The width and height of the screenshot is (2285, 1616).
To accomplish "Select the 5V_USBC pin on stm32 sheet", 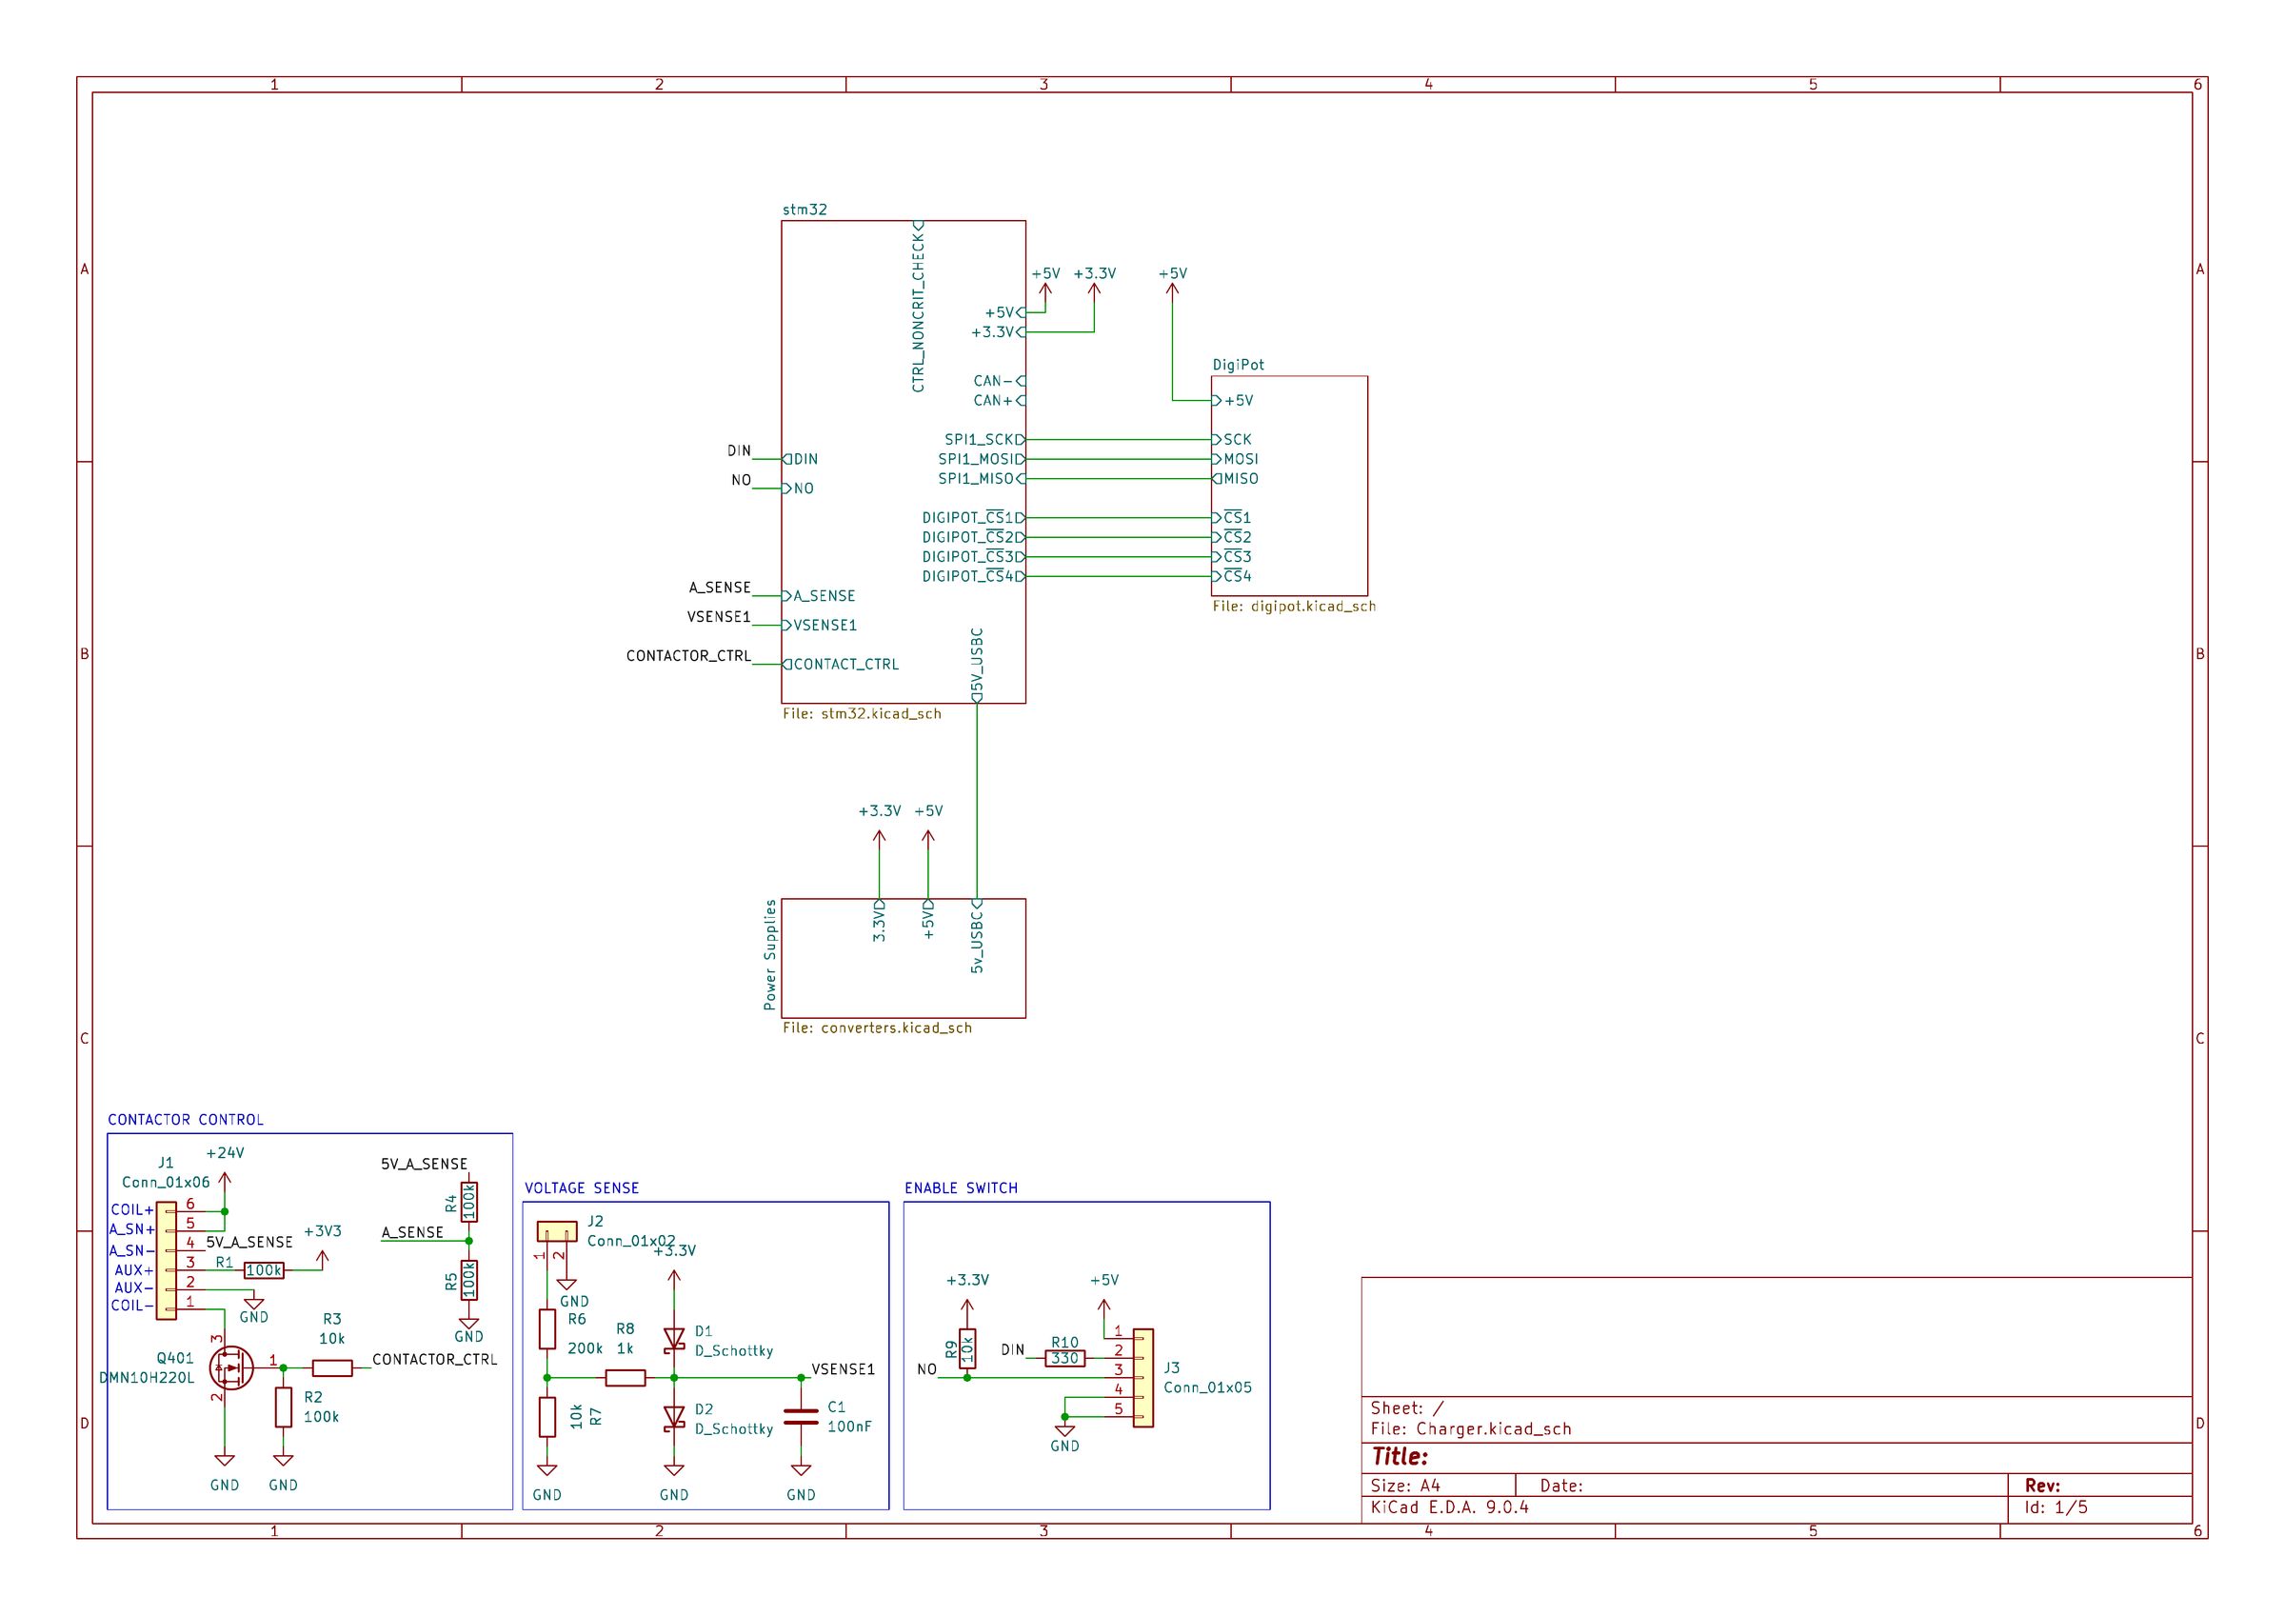I will tap(977, 665).
